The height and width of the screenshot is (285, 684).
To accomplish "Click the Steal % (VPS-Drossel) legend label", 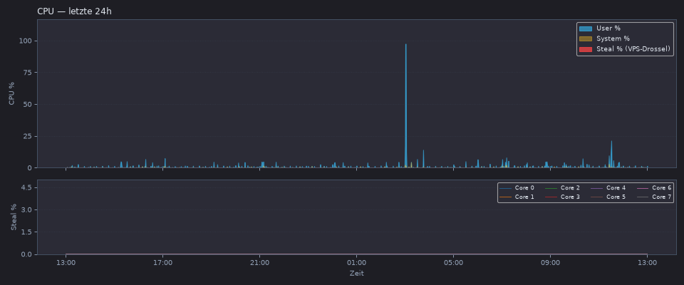I will [633, 49].
